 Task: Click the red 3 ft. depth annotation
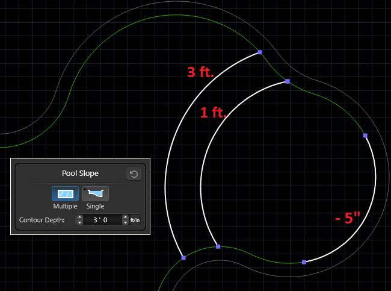point(200,72)
